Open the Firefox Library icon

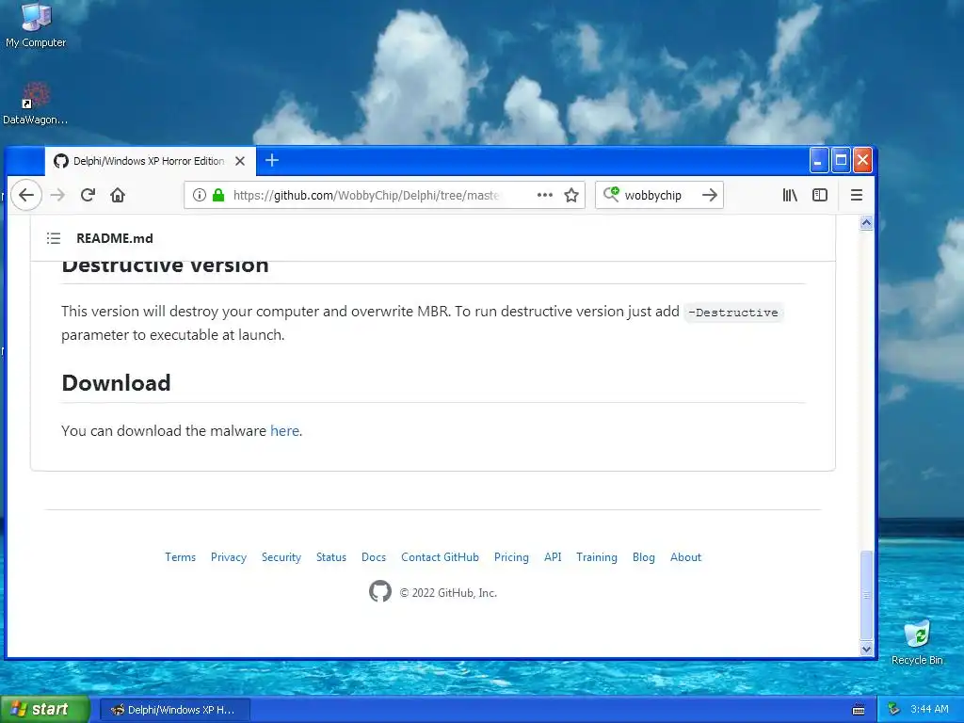790,195
